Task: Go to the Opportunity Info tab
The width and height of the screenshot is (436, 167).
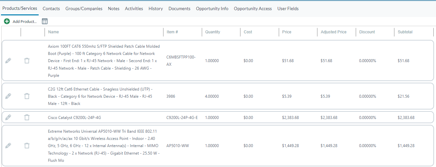Action: coord(212,9)
